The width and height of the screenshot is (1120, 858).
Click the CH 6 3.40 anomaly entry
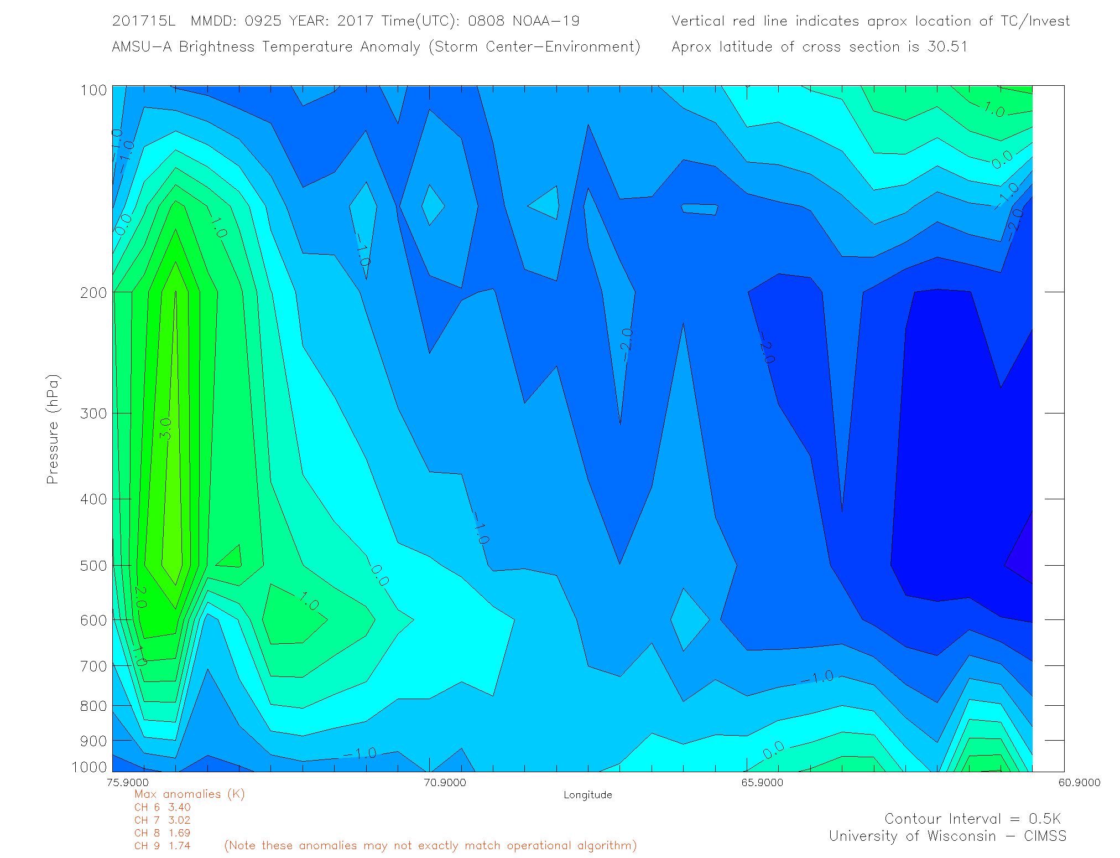tap(162, 807)
